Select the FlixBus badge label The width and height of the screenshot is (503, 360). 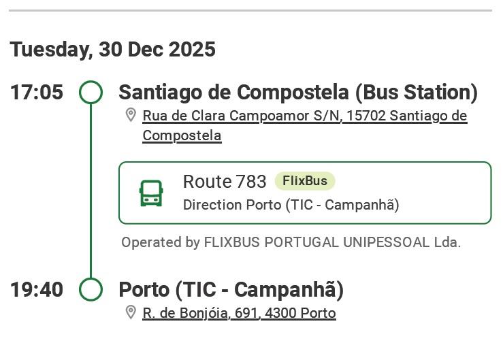[x=305, y=181]
